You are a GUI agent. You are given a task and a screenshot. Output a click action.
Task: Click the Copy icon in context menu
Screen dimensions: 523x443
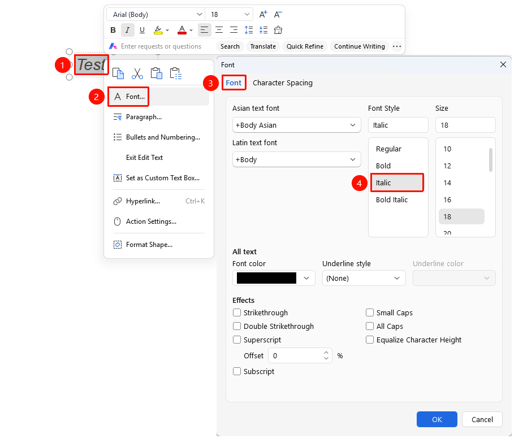pos(118,73)
